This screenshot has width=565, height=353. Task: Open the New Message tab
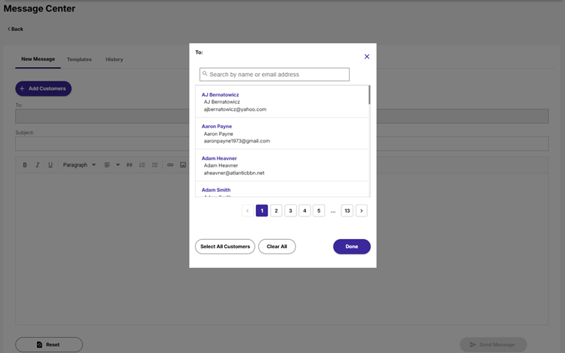click(38, 59)
